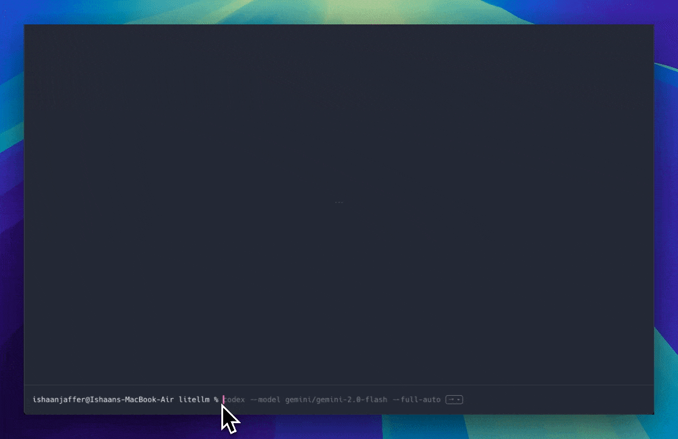The image size is (678, 439).
Task: Click the three-dot indicator in terminal center
Action: pyautogui.click(x=339, y=202)
